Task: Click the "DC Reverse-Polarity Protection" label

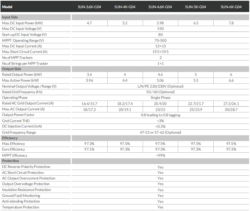Action: tap(26, 167)
